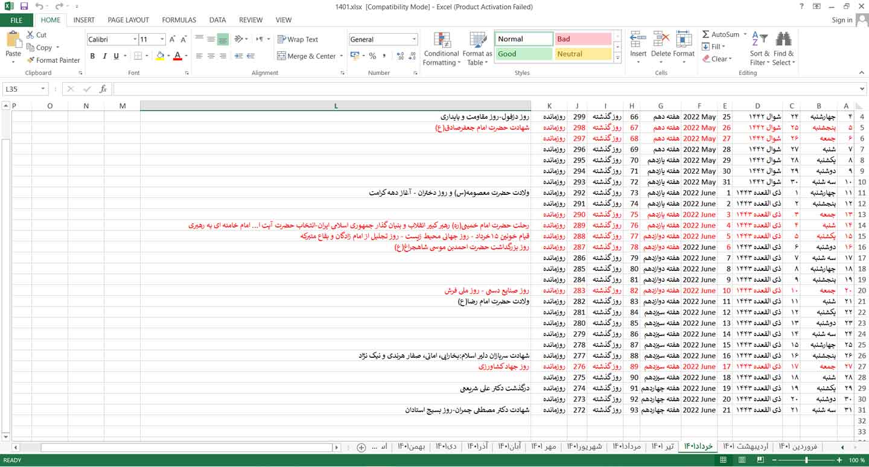
Task: Collapse the ribbon arrow
Action: coord(861,73)
